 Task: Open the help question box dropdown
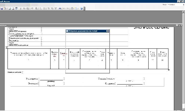[x=183, y=5]
